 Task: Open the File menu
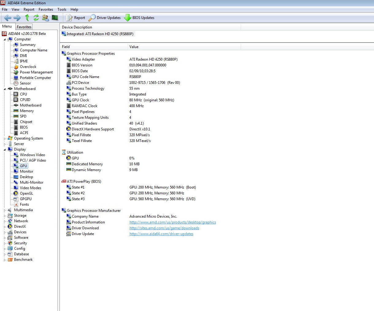coord(5,9)
